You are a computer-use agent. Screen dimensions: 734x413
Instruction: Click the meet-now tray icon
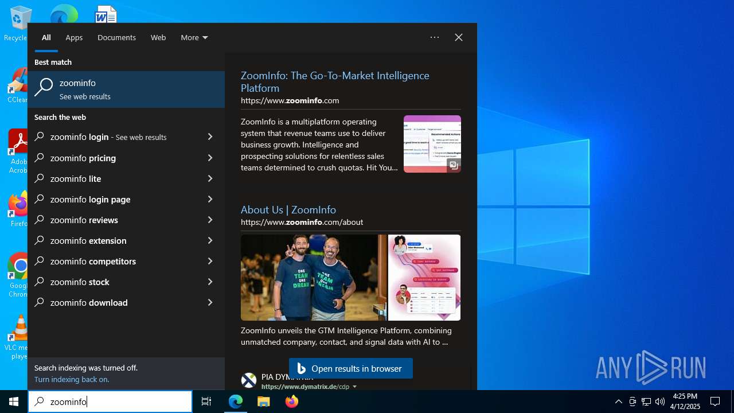(x=633, y=402)
